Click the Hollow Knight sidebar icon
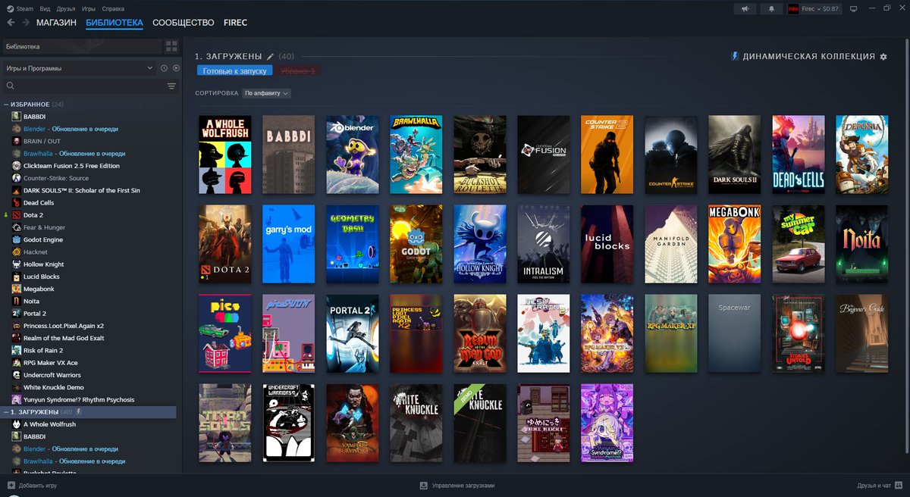The image size is (910, 497). click(x=17, y=264)
